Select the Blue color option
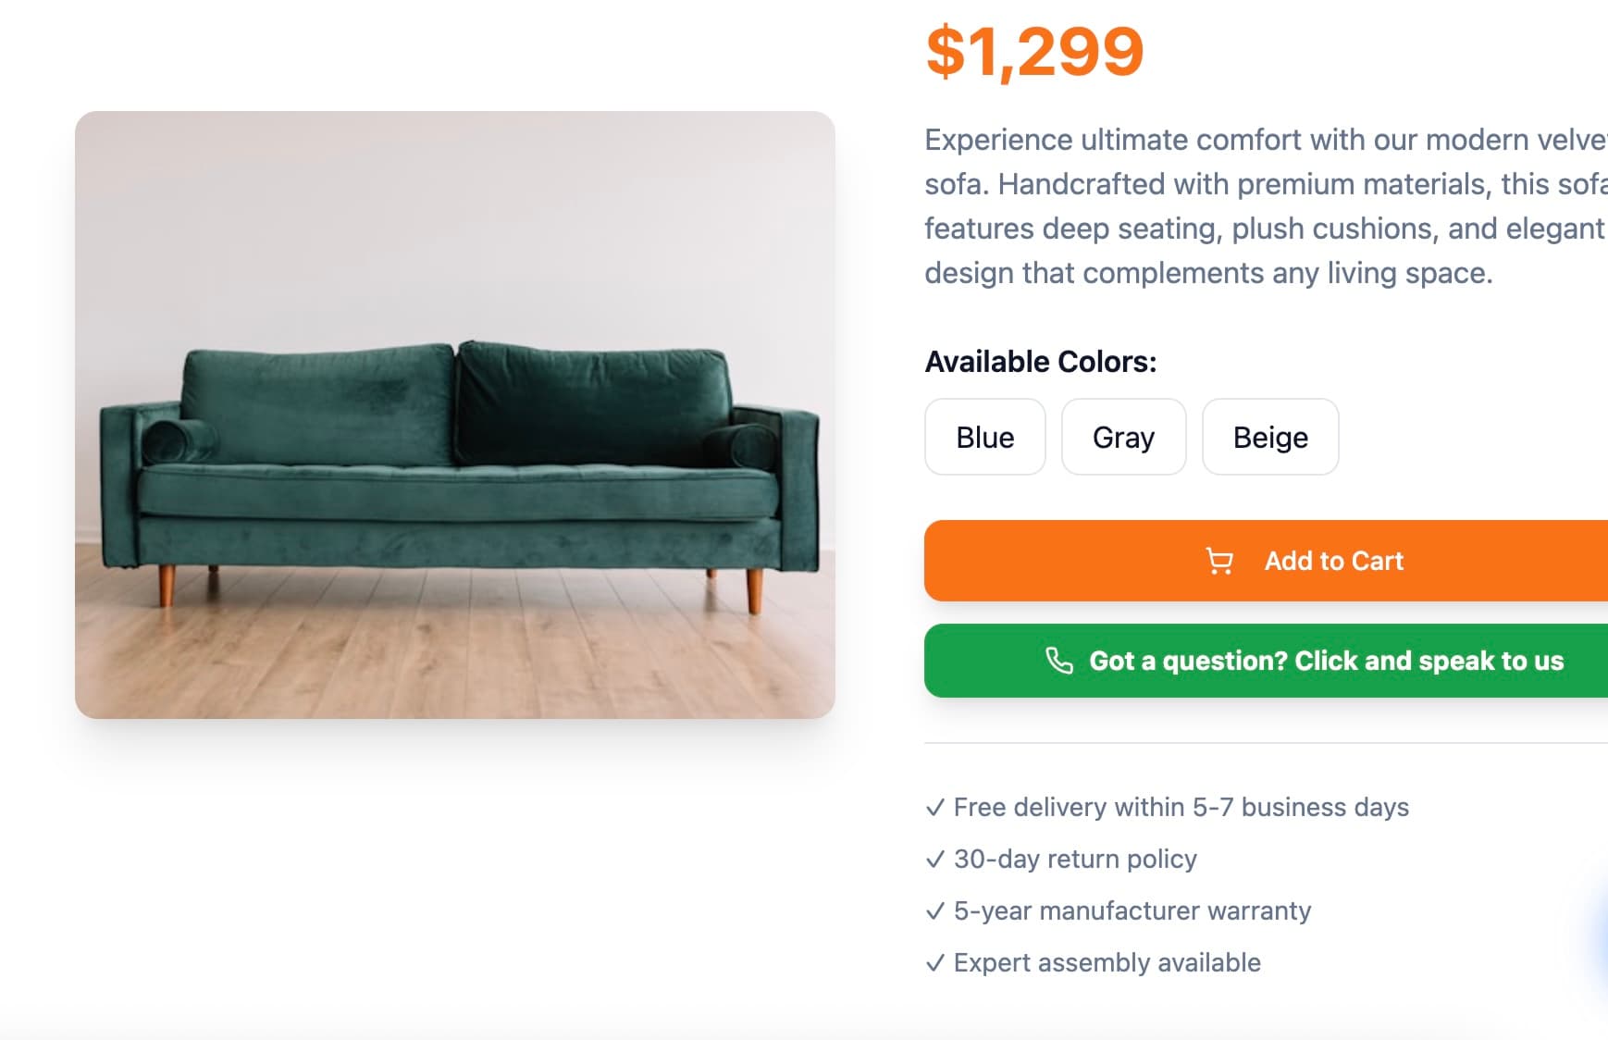Viewport: 1608px width, 1040px height. [x=984, y=437]
